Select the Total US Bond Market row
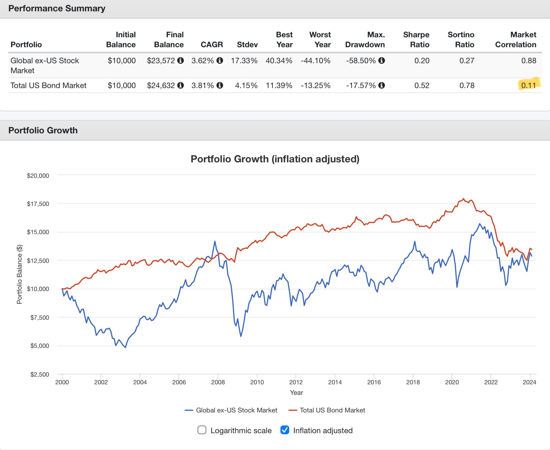This screenshot has height=450, width=550. 275,86
